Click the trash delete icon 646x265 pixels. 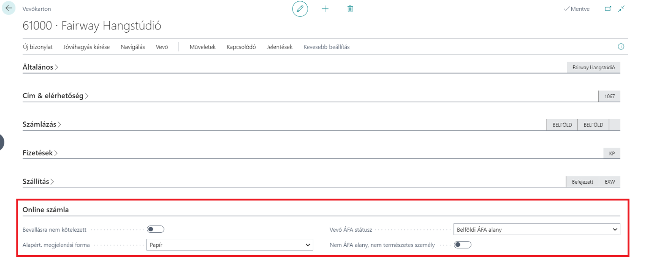click(350, 9)
